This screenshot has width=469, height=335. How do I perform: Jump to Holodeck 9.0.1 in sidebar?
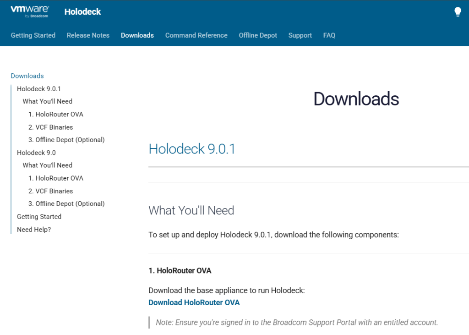[x=39, y=89]
